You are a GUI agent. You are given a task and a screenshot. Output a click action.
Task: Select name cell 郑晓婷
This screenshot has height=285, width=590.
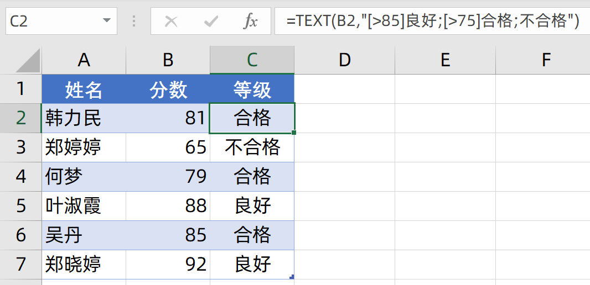(84, 265)
